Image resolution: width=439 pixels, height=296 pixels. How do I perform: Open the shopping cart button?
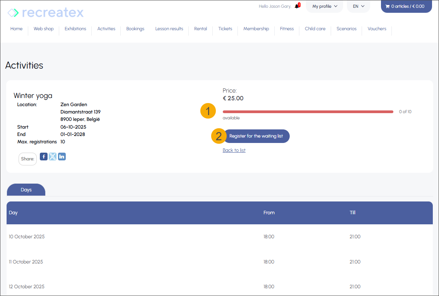tap(406, 6)
